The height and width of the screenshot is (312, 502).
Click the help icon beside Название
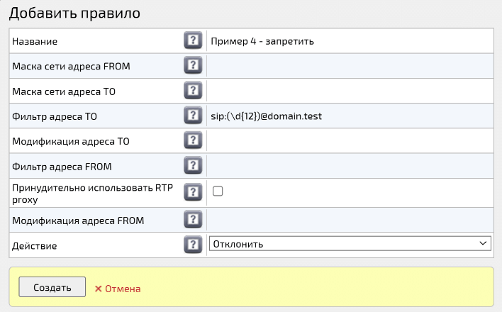pos(192,40)
